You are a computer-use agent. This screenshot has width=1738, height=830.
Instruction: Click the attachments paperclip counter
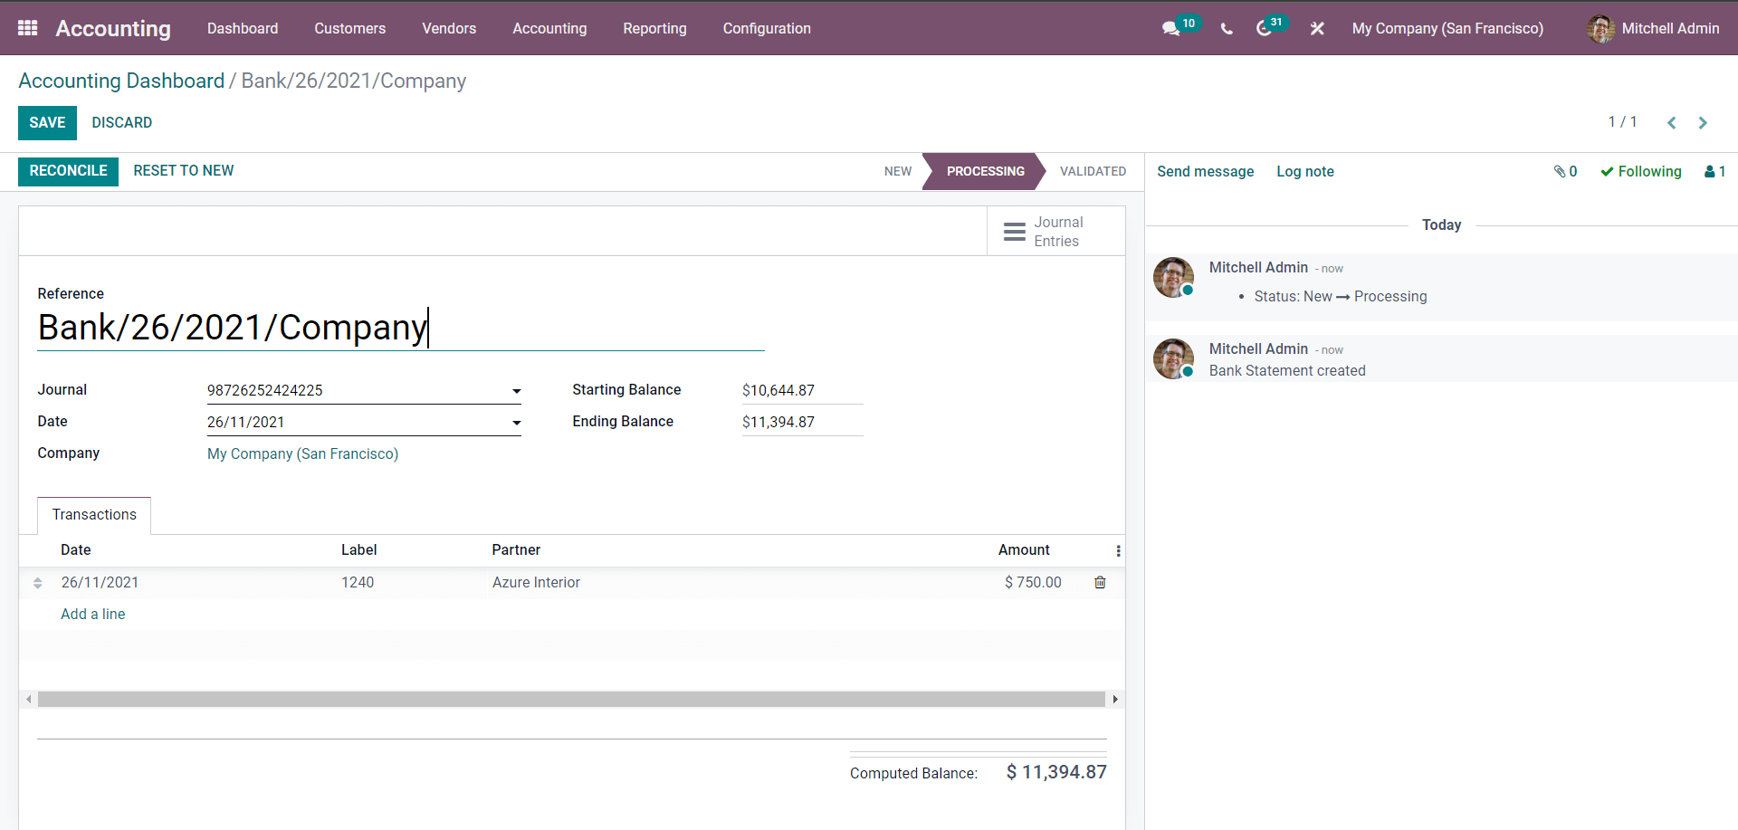1566,172
